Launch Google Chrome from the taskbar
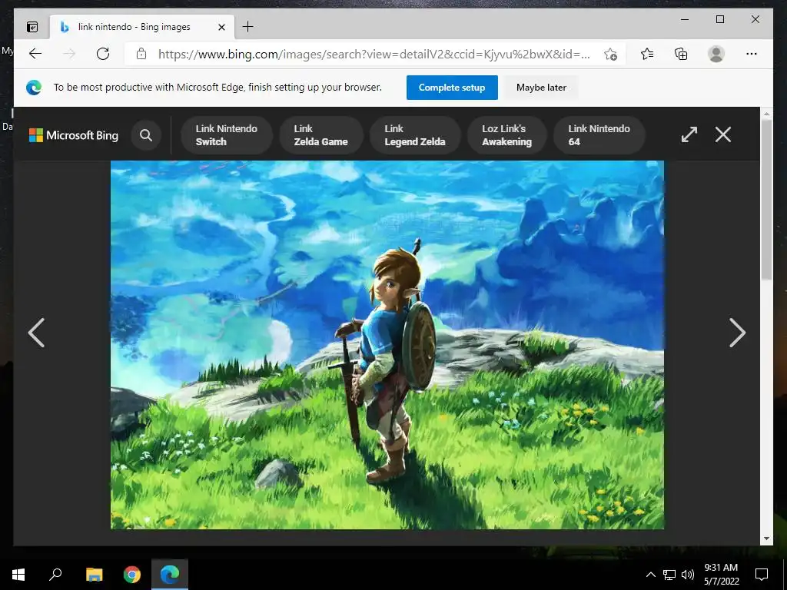The image size is (787, 590). tap(132, 575)
